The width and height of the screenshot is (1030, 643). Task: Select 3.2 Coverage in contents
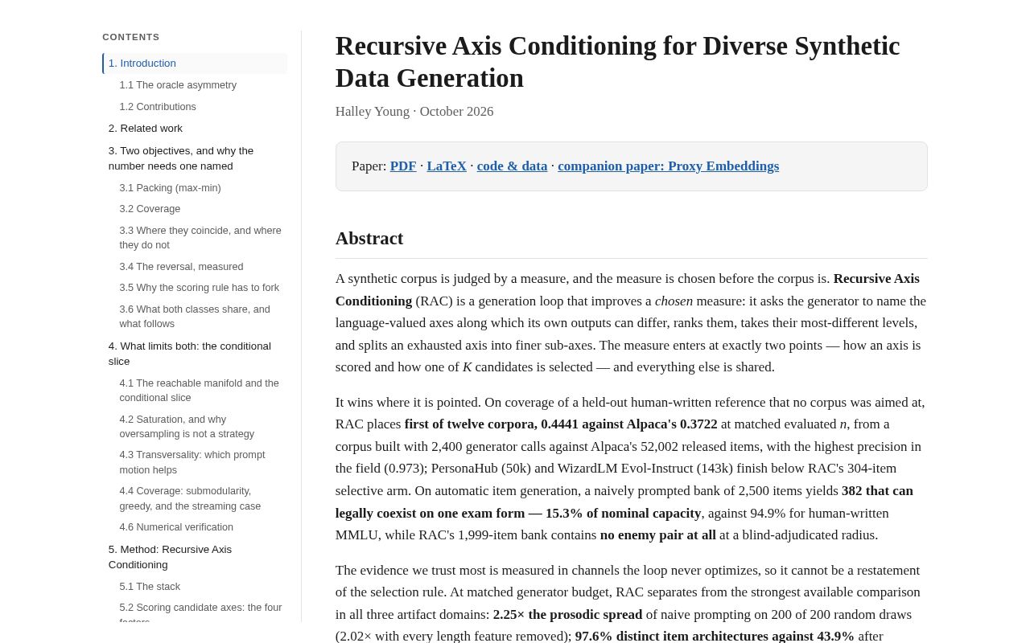[150, 209]
